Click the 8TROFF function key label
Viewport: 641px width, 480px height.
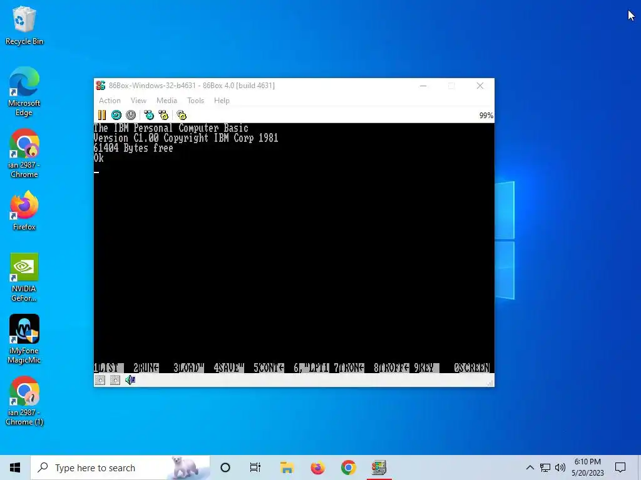pyautogui.click(x=391, y=367)
